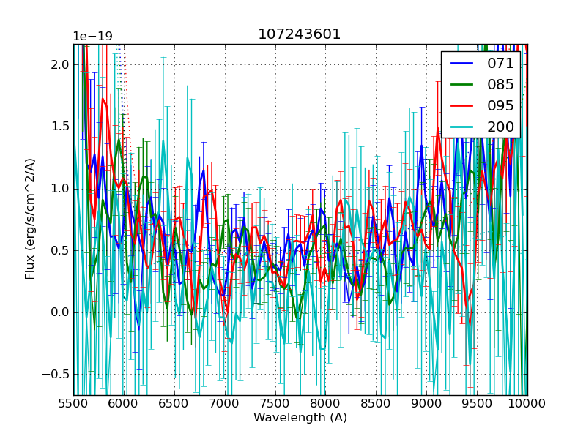Select the 071 legend label
The height and width of the screenshot is (439, 586).
(x=500, y=64)
